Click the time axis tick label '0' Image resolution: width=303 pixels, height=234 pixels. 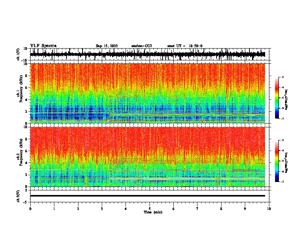[x=30, y=209]
